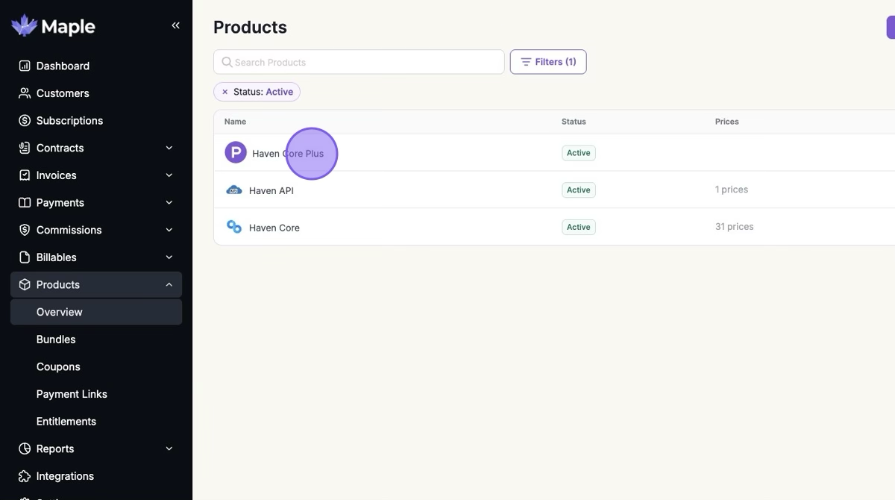Expand the Commissions menu chevron

(169, 230)
